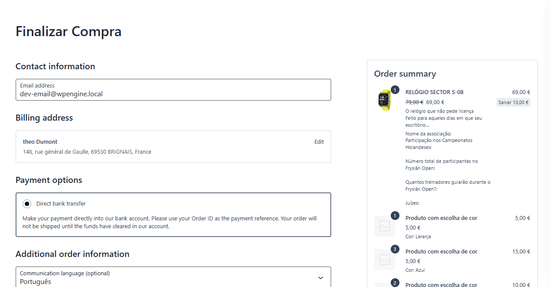The width and height of the screenshot is (550, 287).
Task: Click the RELÓGIO SECTOR S-08 product name
Action: point(434,92)
